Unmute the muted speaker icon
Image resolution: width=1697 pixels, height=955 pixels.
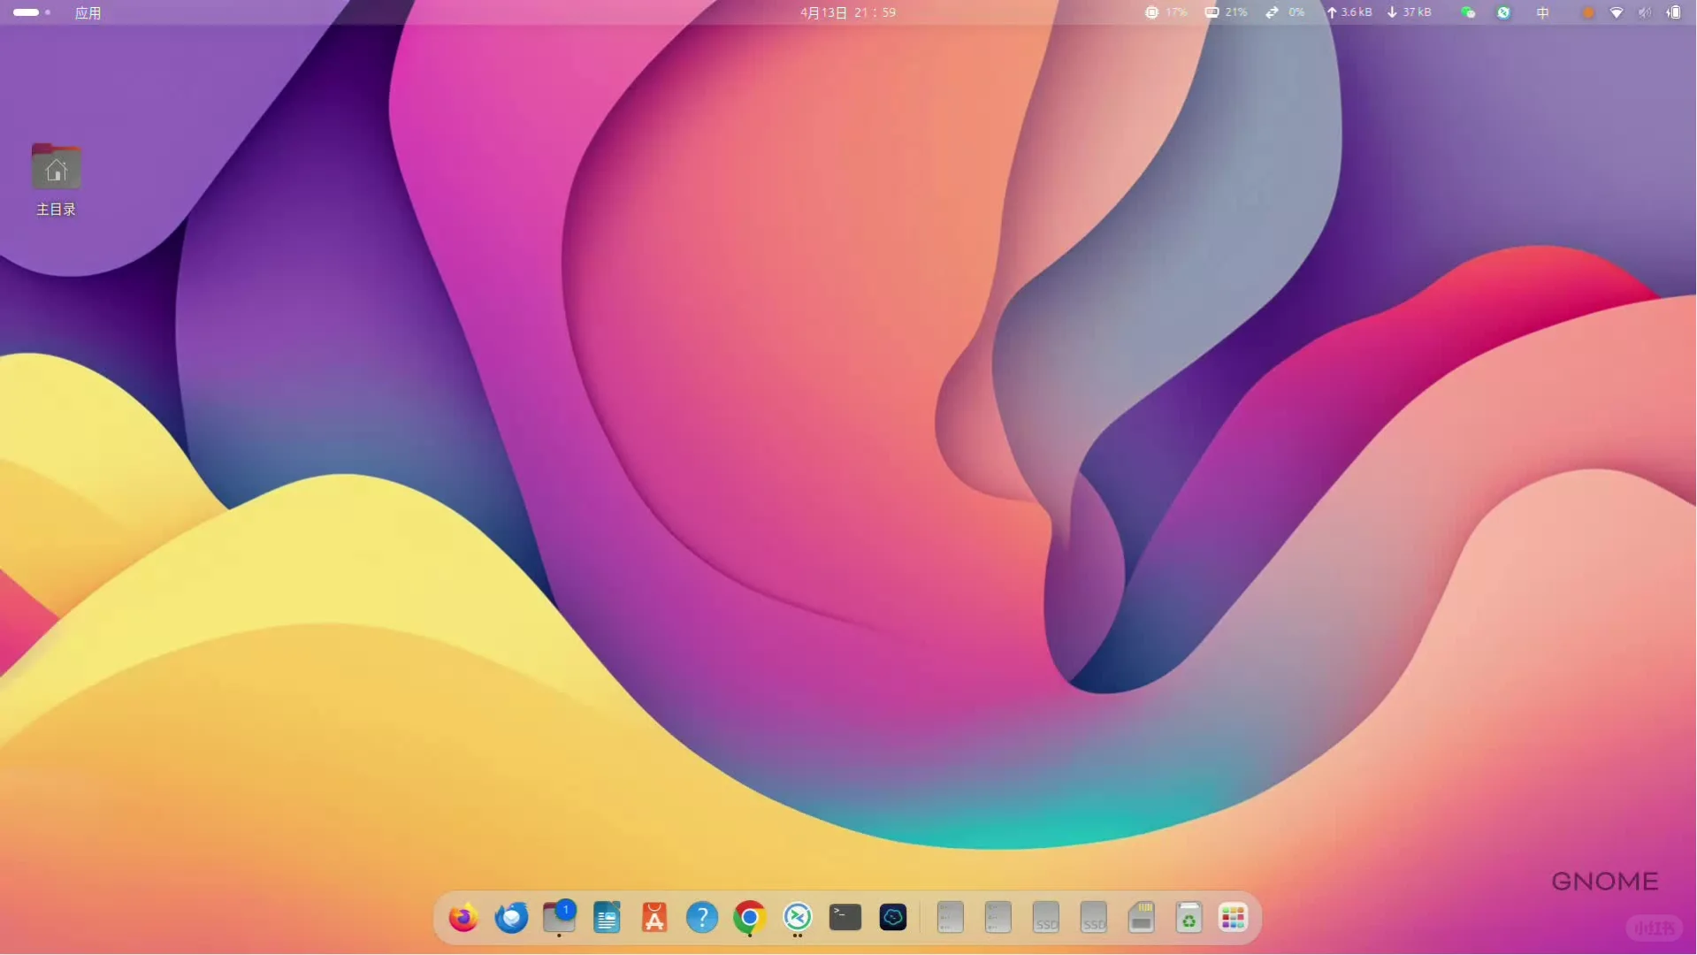[x=1645, y=12]
